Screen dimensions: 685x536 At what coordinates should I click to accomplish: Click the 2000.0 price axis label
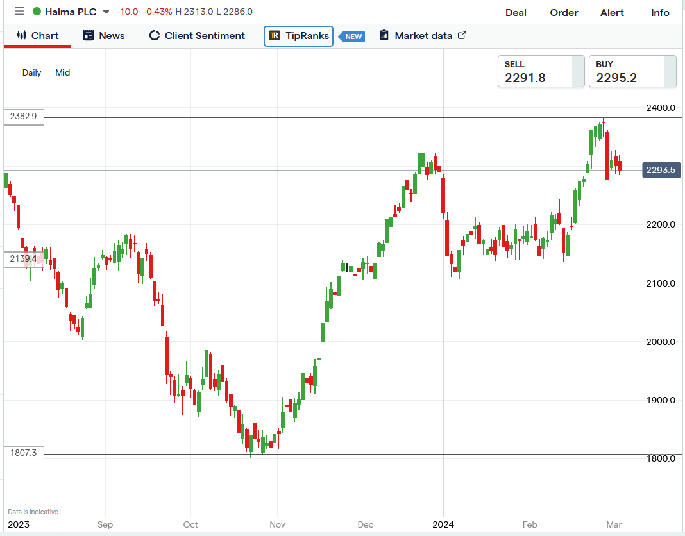tap(661, 342)
